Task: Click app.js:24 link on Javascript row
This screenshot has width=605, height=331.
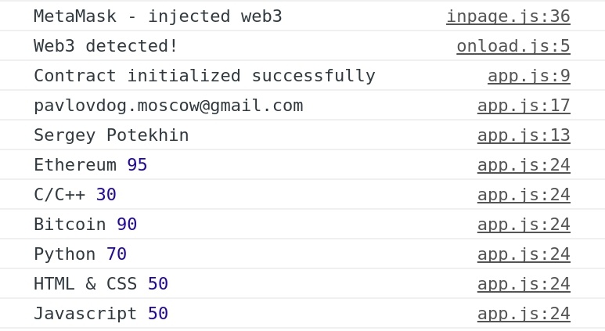Action: point(524,314)
